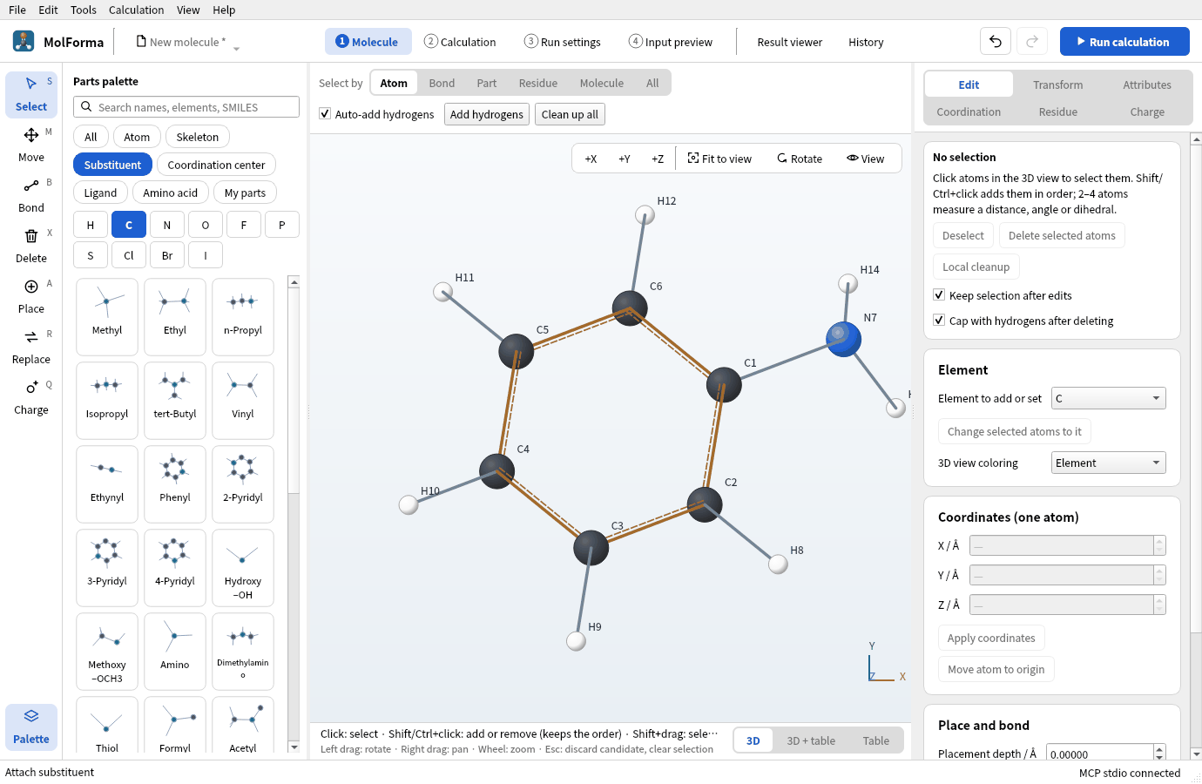Open the View eye menu
The image size is (1202, 784).
(865, 159)
